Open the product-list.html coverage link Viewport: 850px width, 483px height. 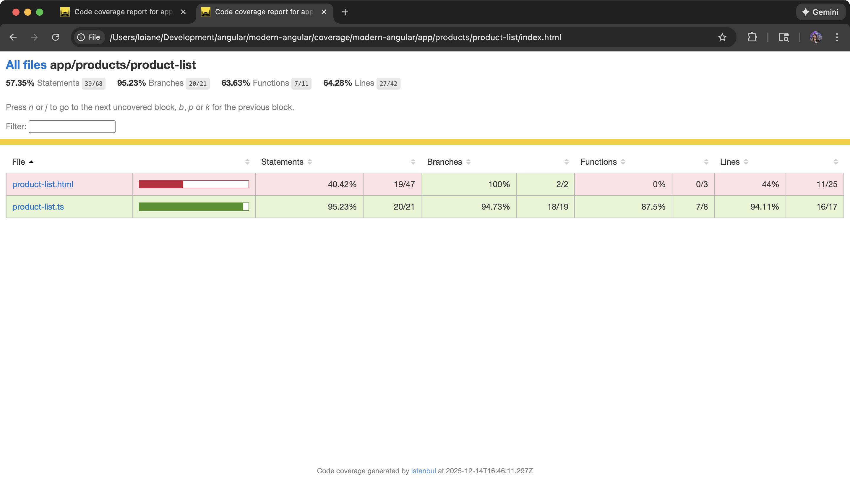(x=43, y=184)
